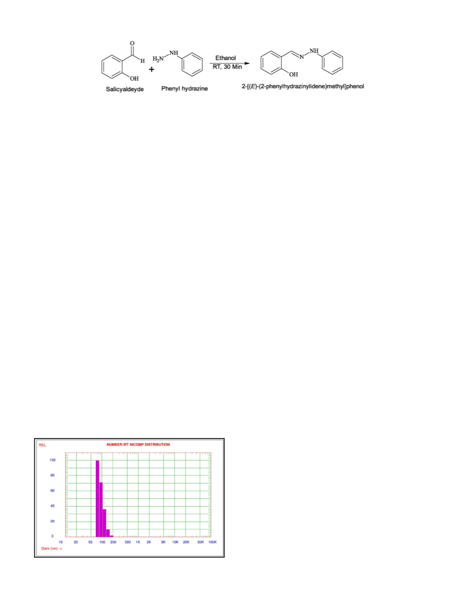Click the 200 tick on the diameter axis

tap(113, 542)
